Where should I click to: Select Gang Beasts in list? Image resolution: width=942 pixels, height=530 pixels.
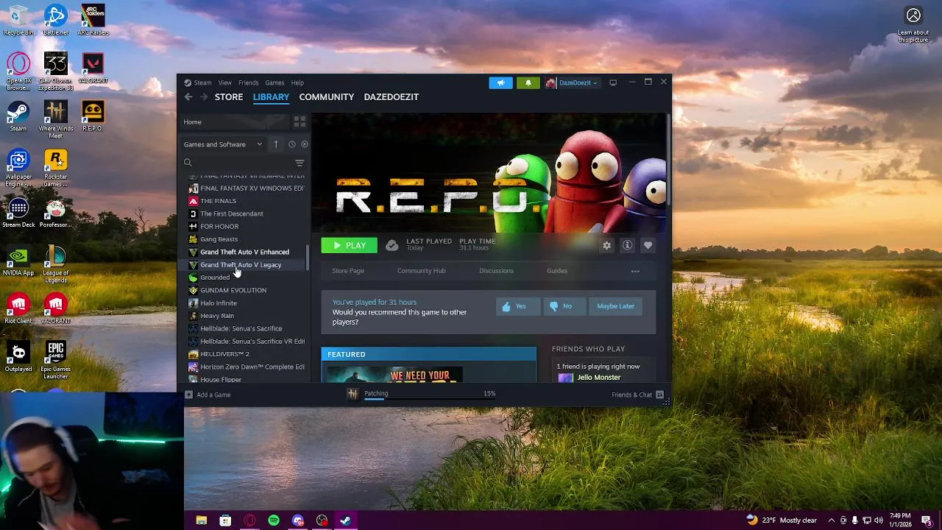tap(219, 239)
